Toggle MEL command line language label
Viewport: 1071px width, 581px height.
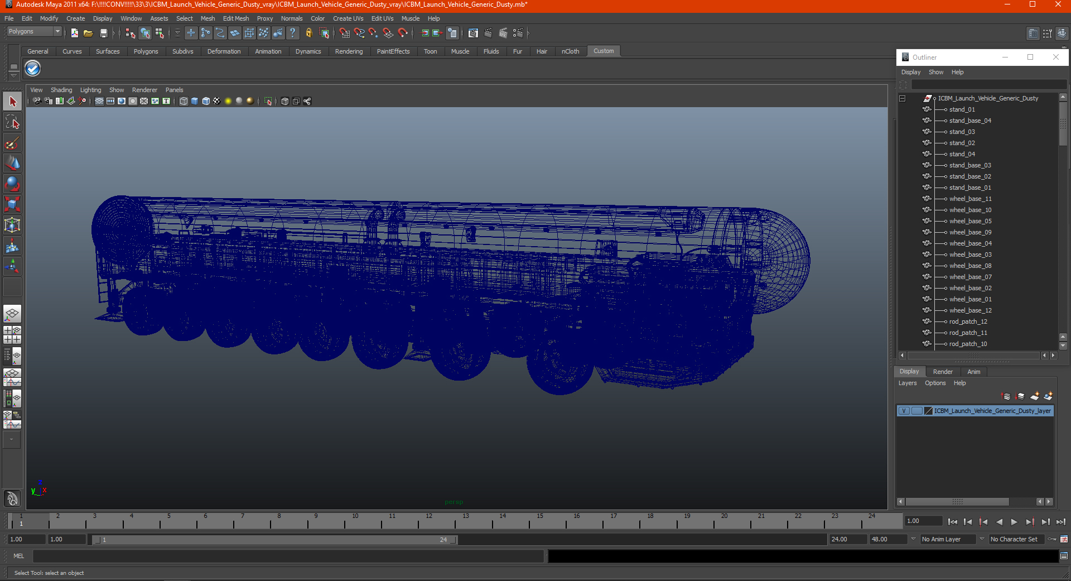pyautogui.click(x=19, y=556)
